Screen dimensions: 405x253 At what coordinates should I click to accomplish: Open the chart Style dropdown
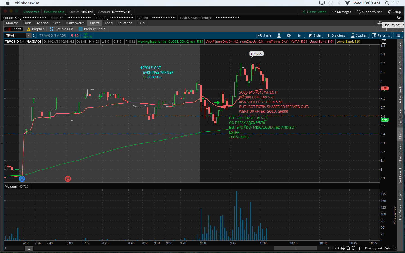tap(315, 35)
